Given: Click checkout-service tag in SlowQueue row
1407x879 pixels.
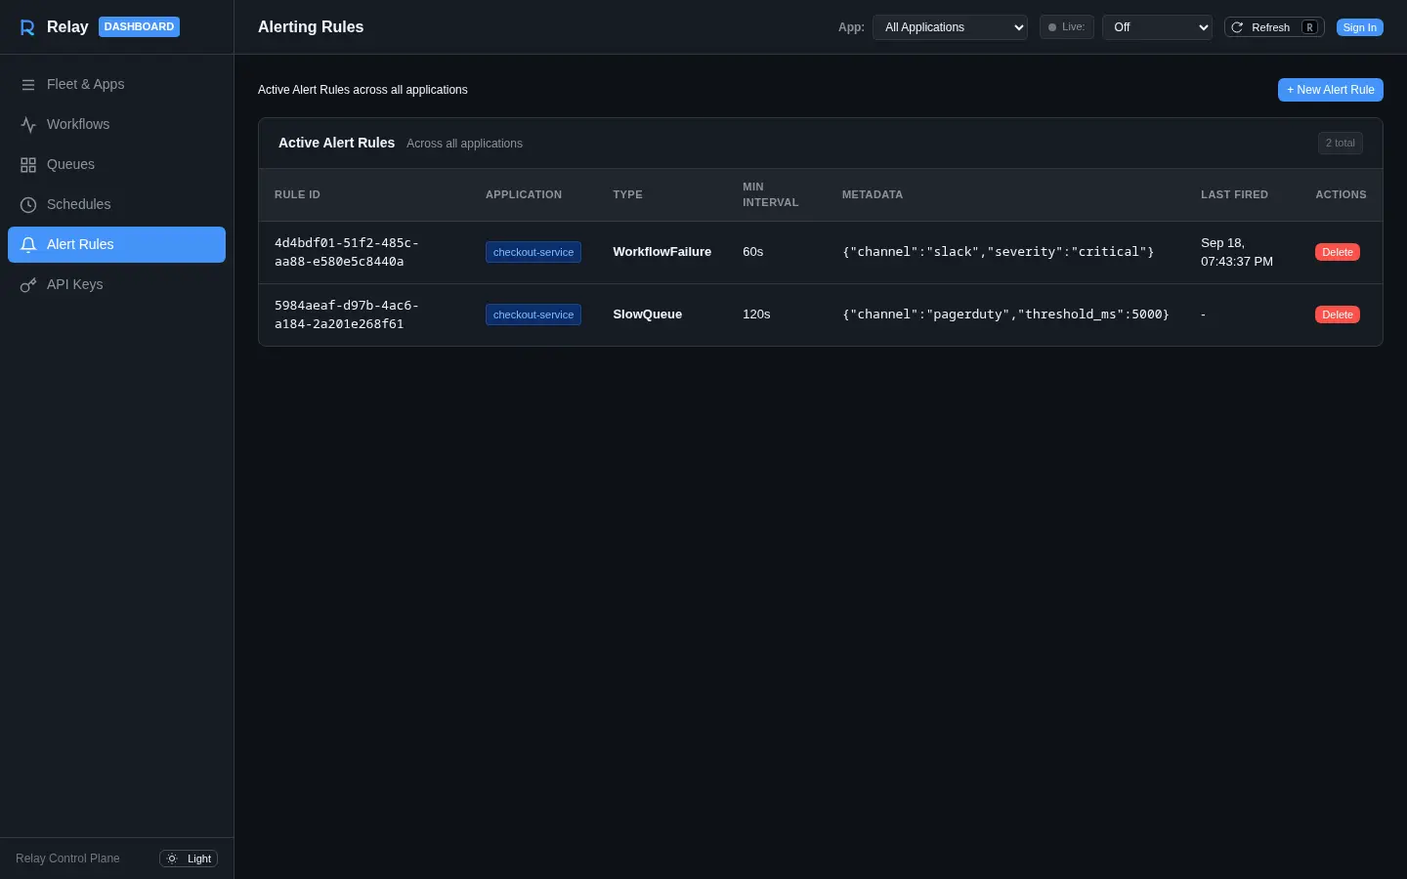Looking at the screenshot, I should tap(533, 314).
